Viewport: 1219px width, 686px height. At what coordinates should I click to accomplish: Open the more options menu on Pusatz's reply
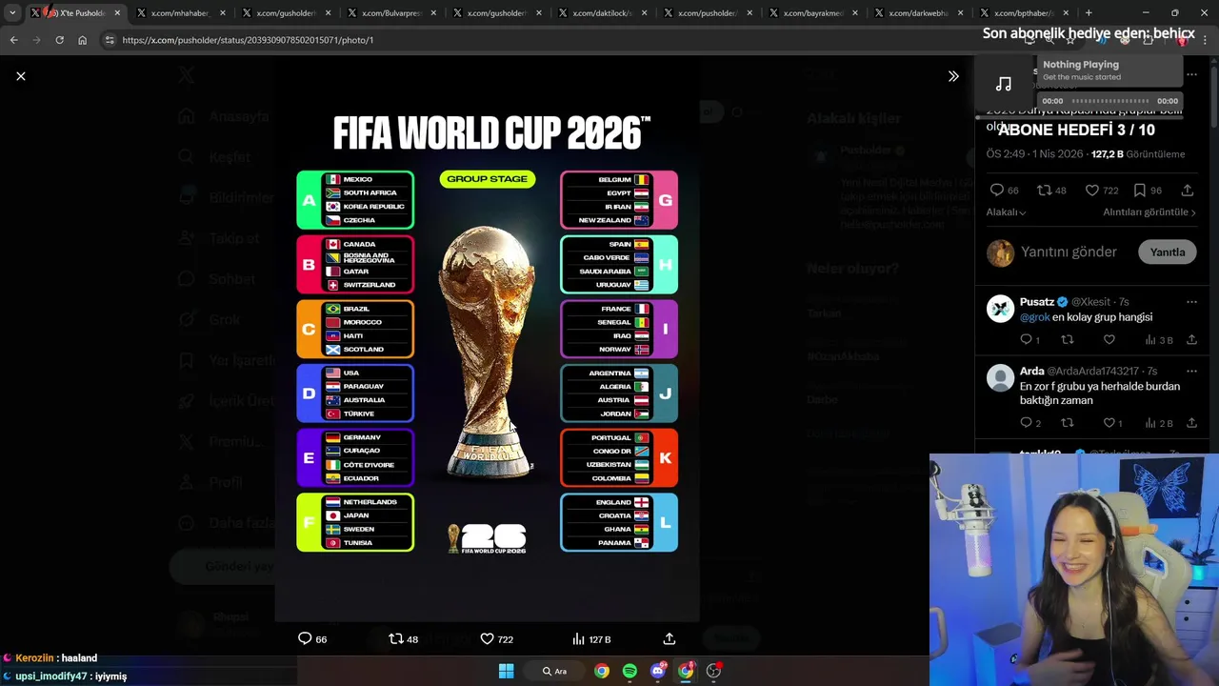(1191, 302)
